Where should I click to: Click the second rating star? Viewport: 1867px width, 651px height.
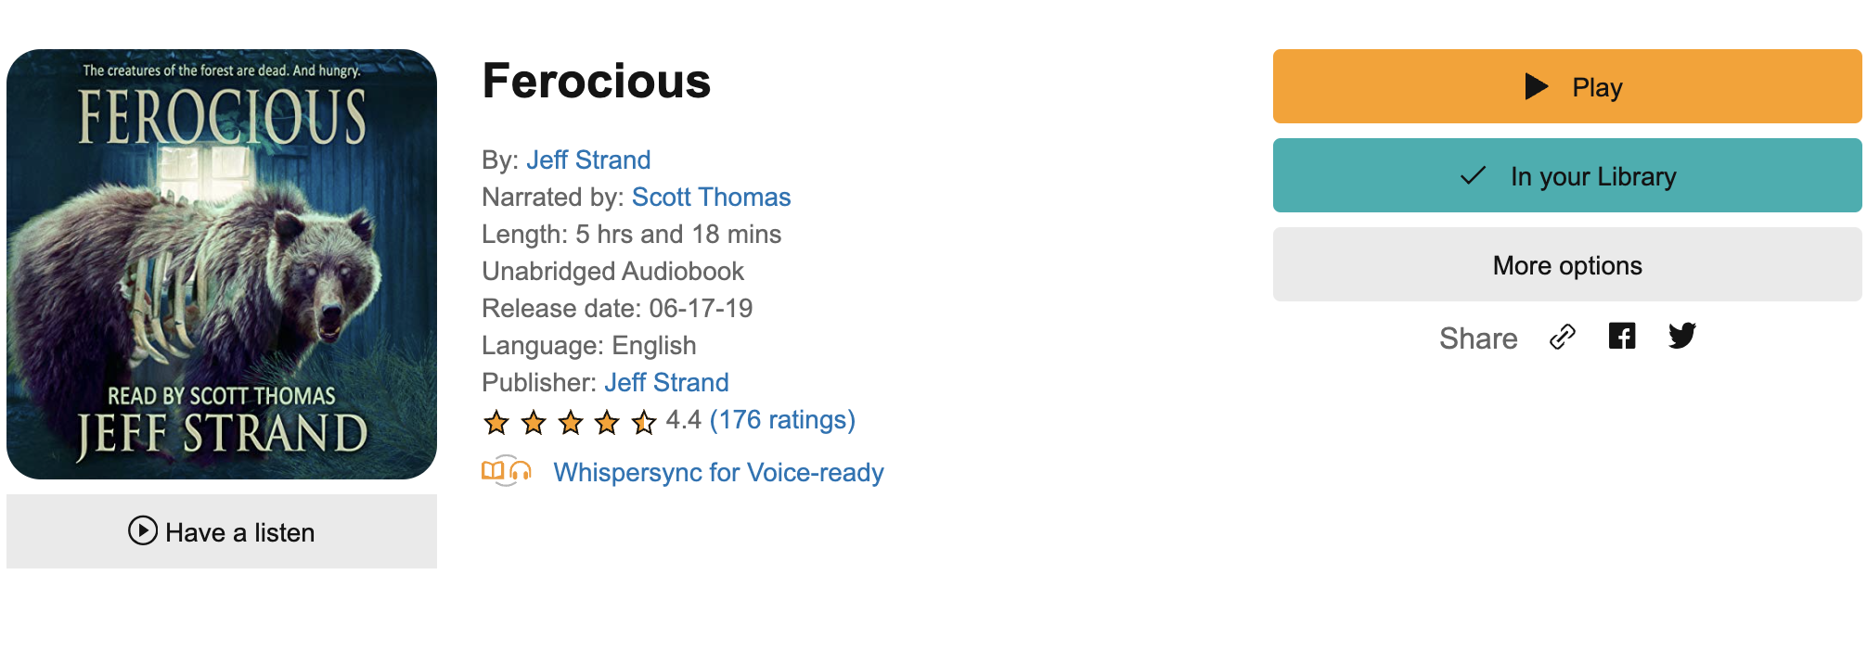pos(534,423)
